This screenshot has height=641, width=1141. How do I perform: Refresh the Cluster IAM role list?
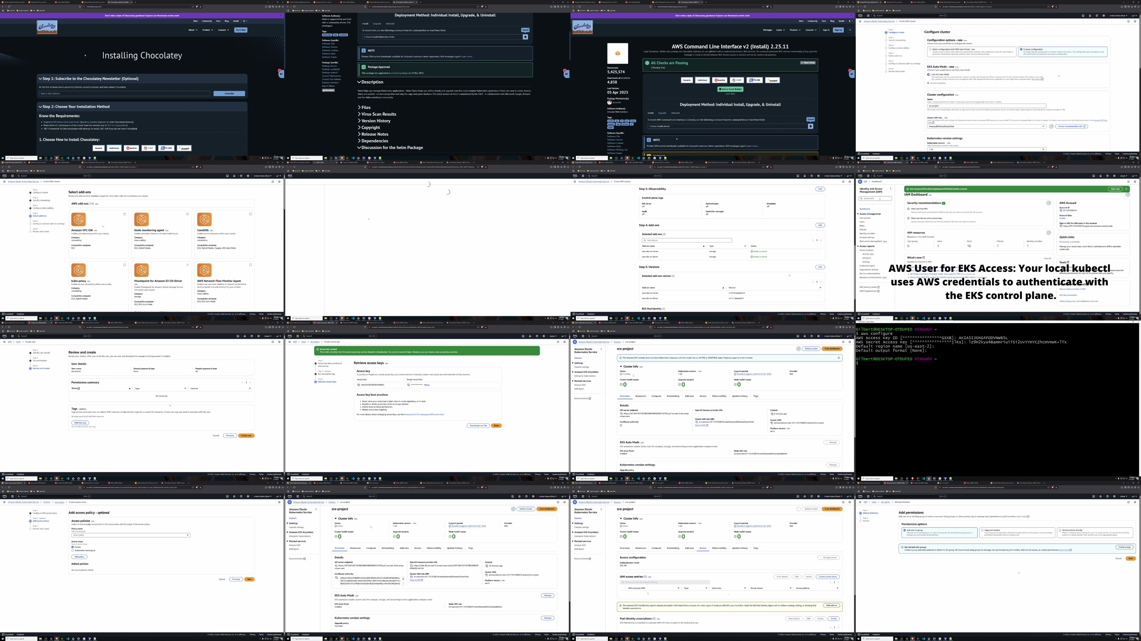1051,126
